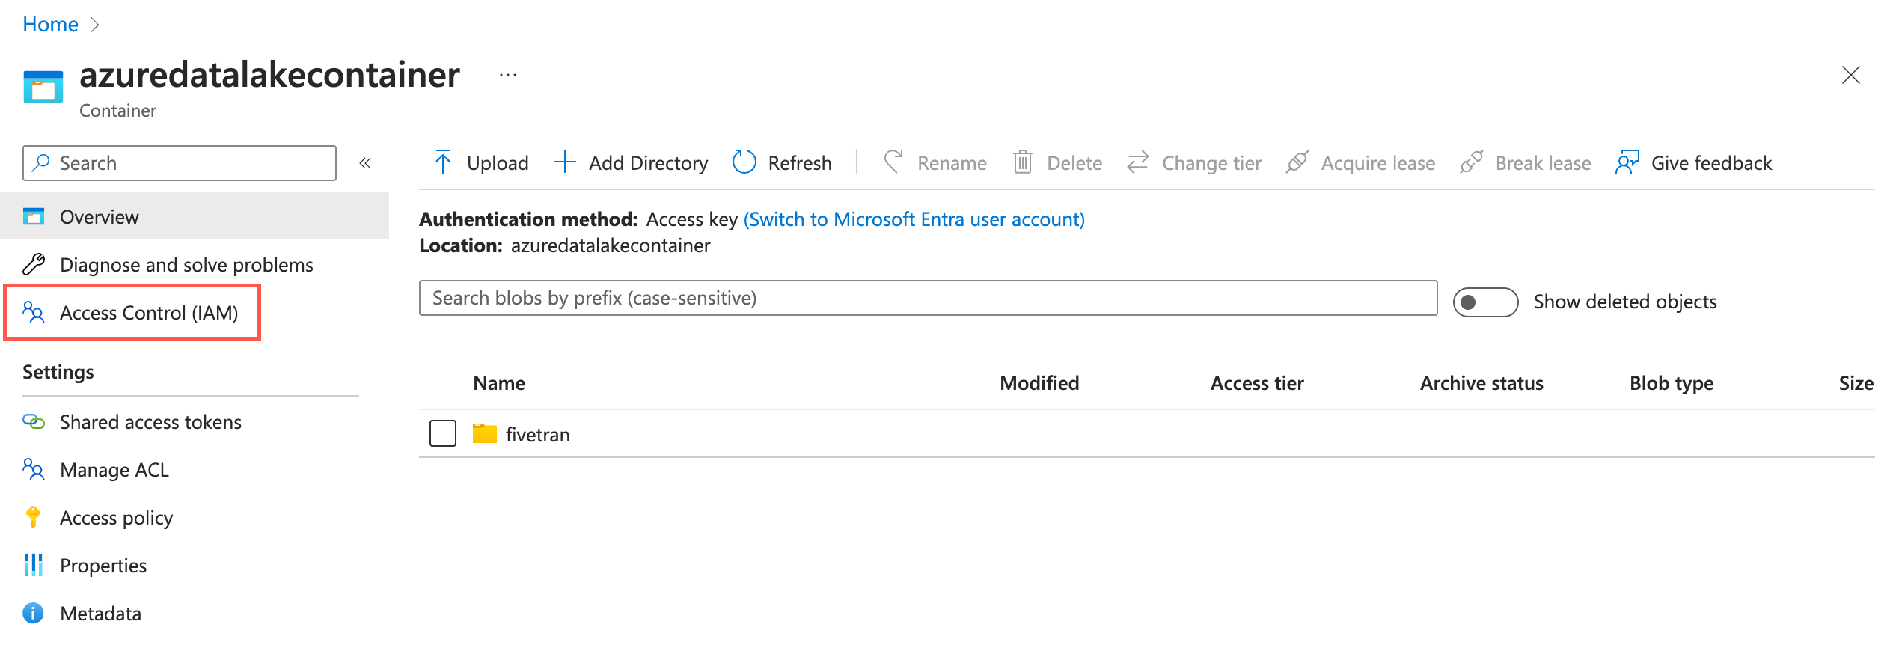Click the Rename button label
This screenshot has height=660, width=1899.
(952, 163)
